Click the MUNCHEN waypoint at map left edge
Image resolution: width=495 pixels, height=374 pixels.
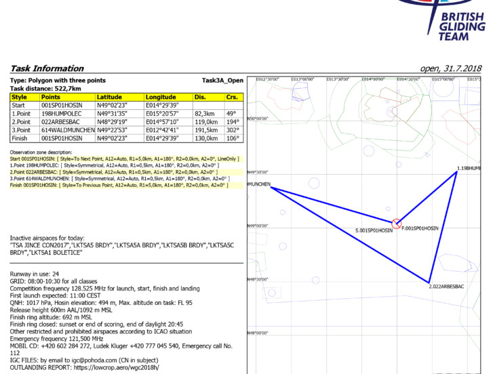[x=259, y=184]
